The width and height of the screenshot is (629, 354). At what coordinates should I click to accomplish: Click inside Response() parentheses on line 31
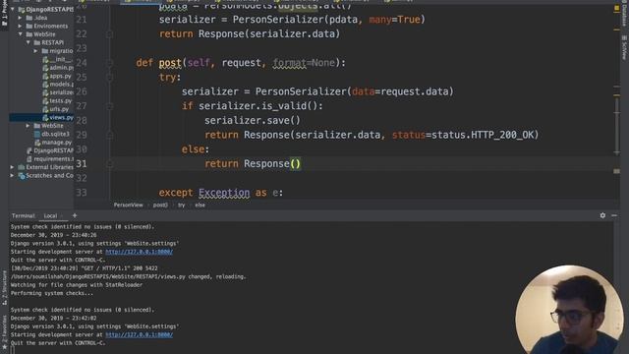(x=295, y=164)
